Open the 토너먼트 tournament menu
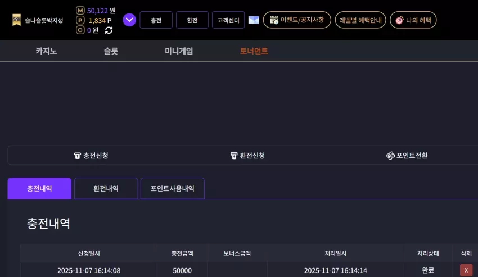The width and height of the screenshot is (478, 277). (x=254, y=51)
